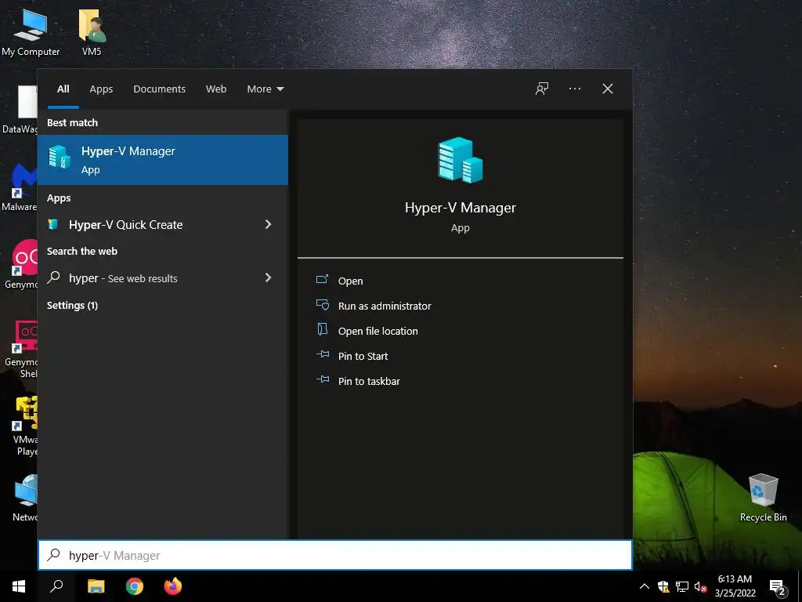Open the More dropdown filter
Viewport: 802px width, 602px height.
point(265,89)
